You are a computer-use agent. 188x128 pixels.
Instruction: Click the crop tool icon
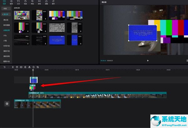38,67
